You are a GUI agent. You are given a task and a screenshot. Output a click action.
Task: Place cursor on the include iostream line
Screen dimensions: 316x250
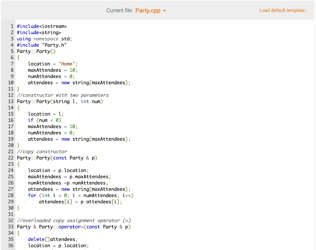pos(42,26)
